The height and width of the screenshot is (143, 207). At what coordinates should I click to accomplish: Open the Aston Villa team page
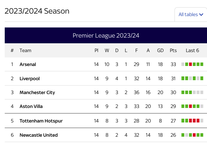31,106
